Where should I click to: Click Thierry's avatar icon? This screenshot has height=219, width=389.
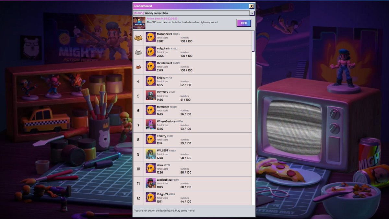click(x=150, y=139)
